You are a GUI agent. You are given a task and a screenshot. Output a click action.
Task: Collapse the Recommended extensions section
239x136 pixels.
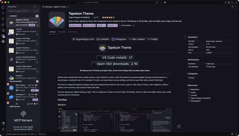click(9, 82)
